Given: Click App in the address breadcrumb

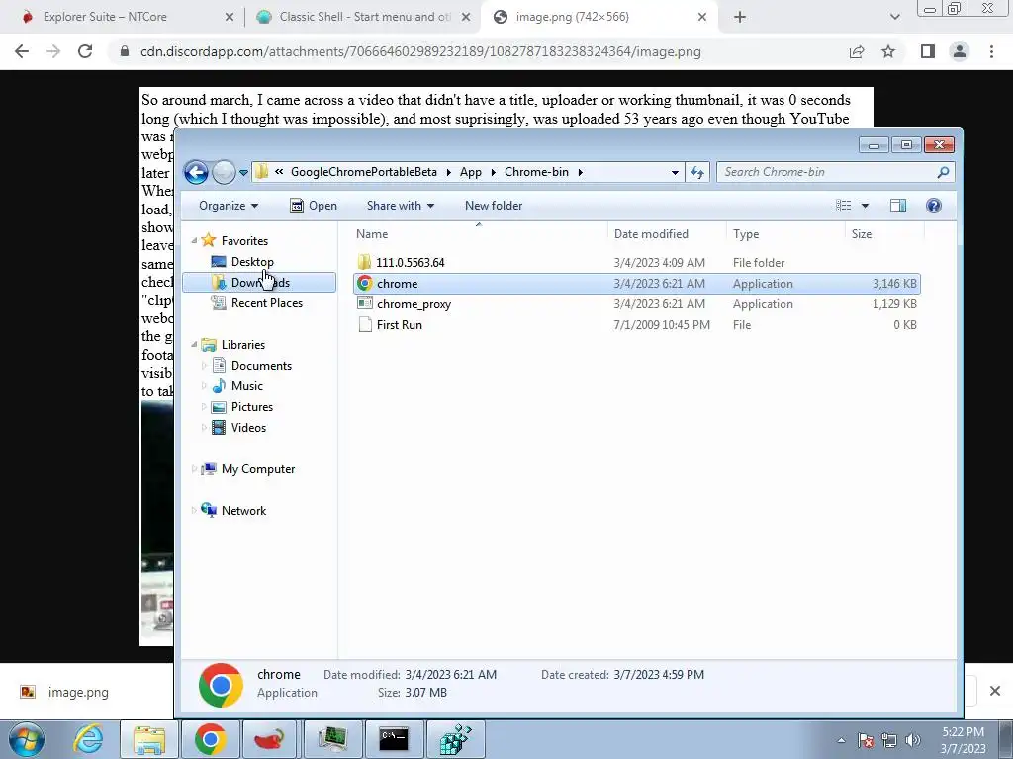Looking at the screenshot, I should 470,172.
